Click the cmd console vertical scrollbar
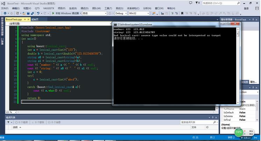The image size is (261, 141). 238,66
